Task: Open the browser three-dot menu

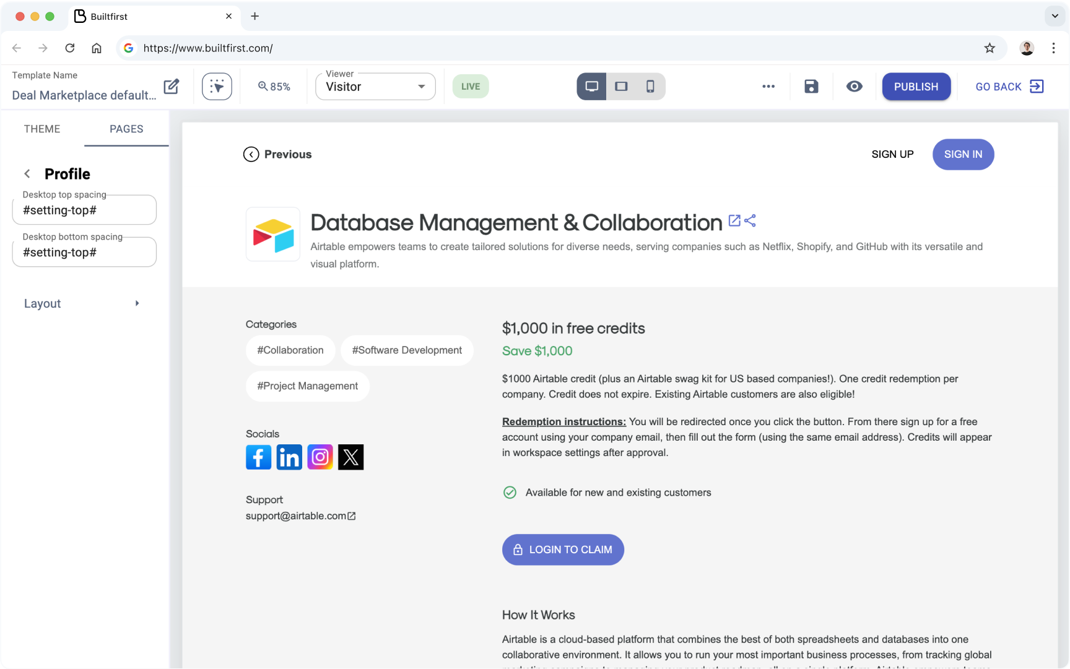Action: (1053, 48)
